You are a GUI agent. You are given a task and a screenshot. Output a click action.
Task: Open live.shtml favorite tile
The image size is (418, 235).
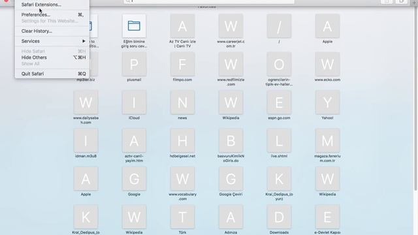coord(279,140)
